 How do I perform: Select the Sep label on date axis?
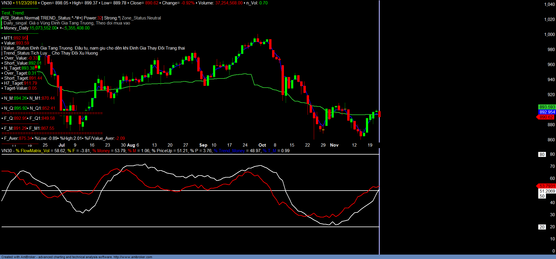(203, 145)
